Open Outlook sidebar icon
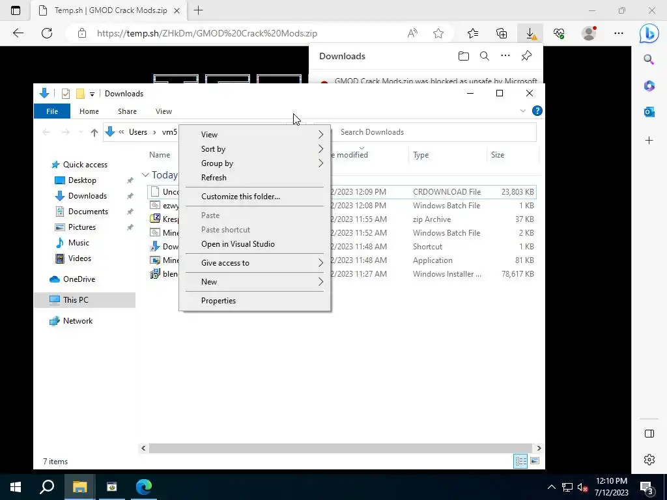The width and height of the screenshot is (667, 500). [649, 112]
